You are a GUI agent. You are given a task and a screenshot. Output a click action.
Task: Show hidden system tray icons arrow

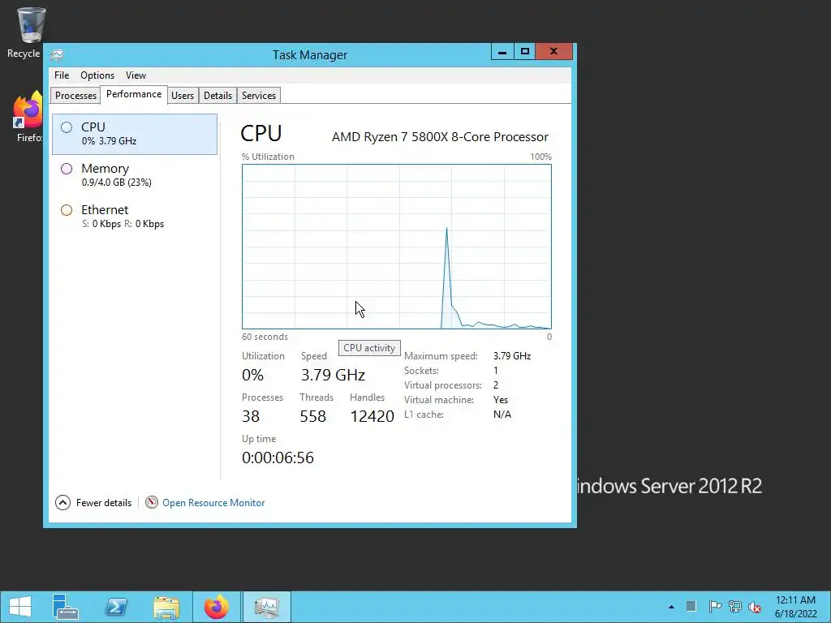(671, 607)
